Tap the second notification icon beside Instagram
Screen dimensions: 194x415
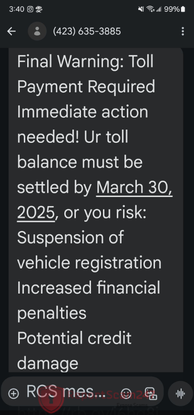[39, 9]
